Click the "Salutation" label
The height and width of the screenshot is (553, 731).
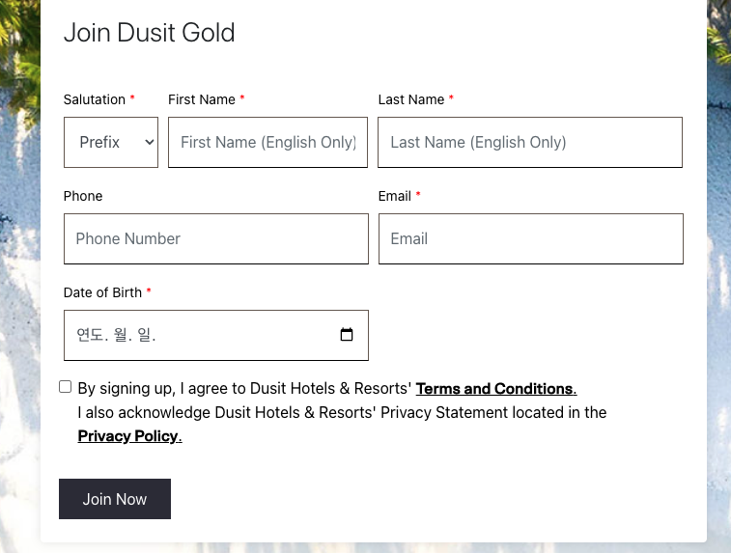(95, 99)
